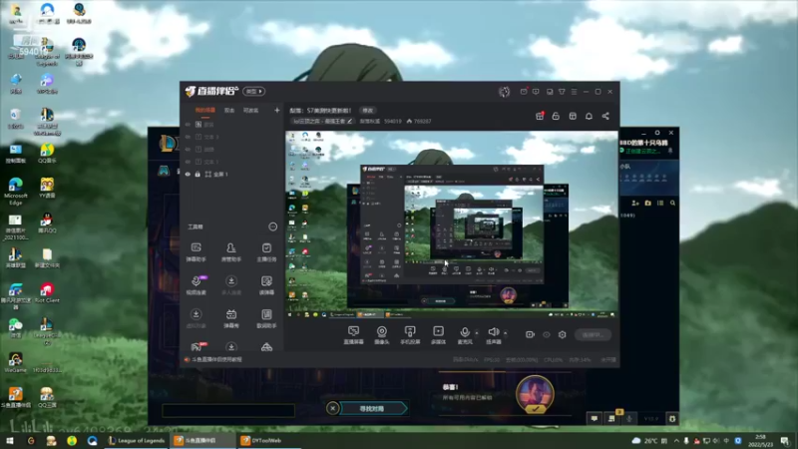
Task: Click the add friend icon in friends panel
Action: 635,203
